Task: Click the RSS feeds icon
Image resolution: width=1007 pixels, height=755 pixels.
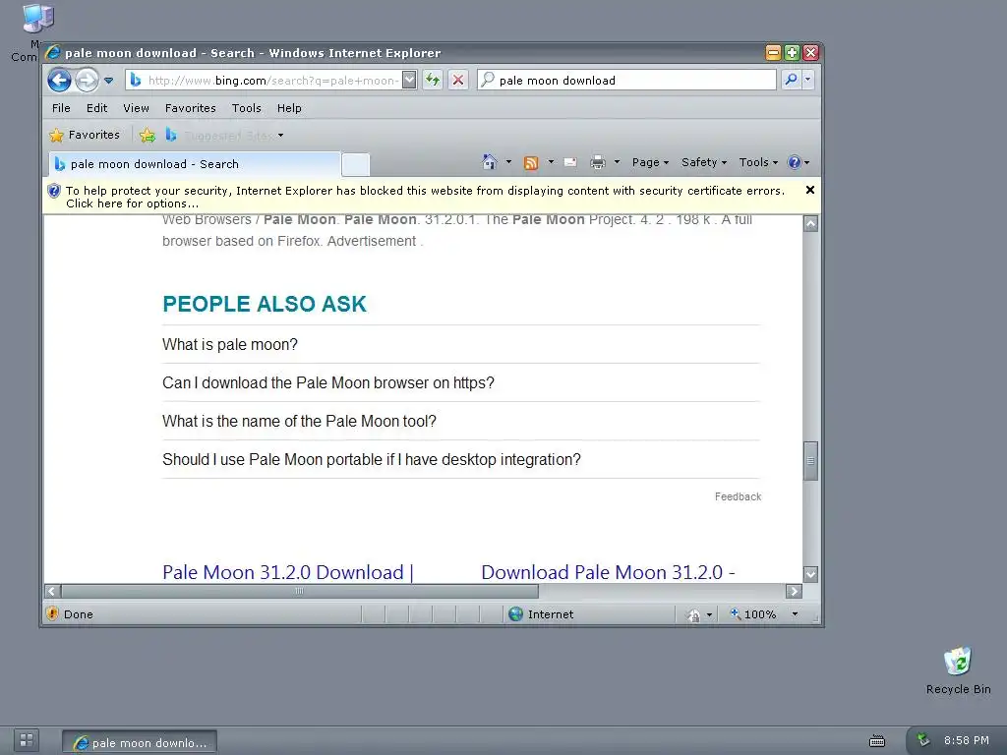Action: 531,163
